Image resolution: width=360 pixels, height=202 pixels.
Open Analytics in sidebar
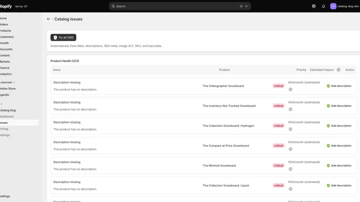[x=6, y=74]
